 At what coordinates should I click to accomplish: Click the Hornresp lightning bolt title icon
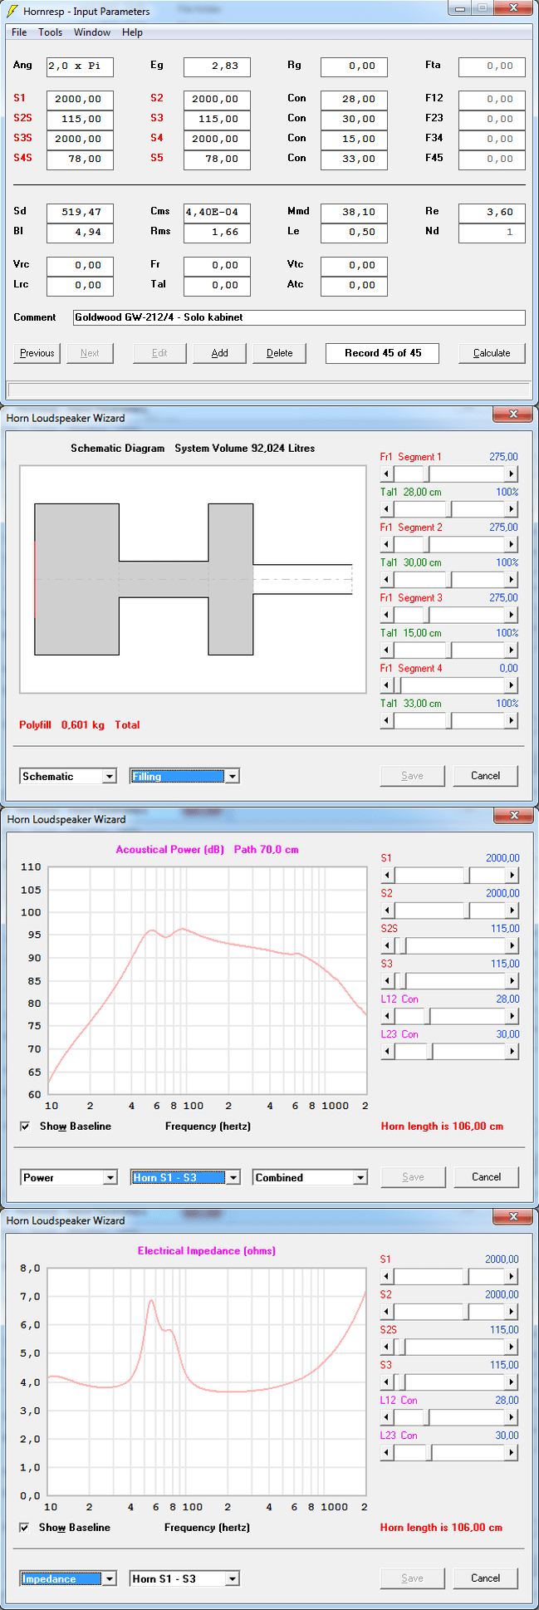pyautogui.click(x=12, y=12)
